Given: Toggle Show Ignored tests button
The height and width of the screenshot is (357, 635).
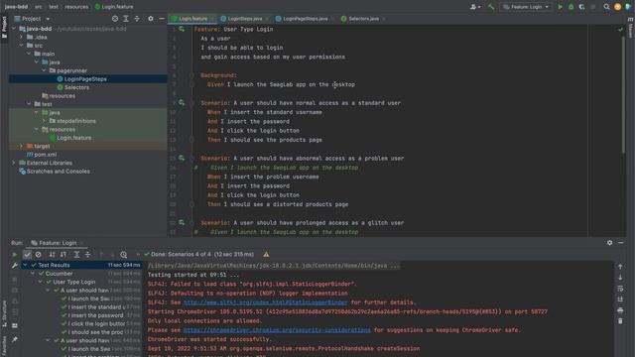Looking at the screenshot, I should [x=38, y=255].
